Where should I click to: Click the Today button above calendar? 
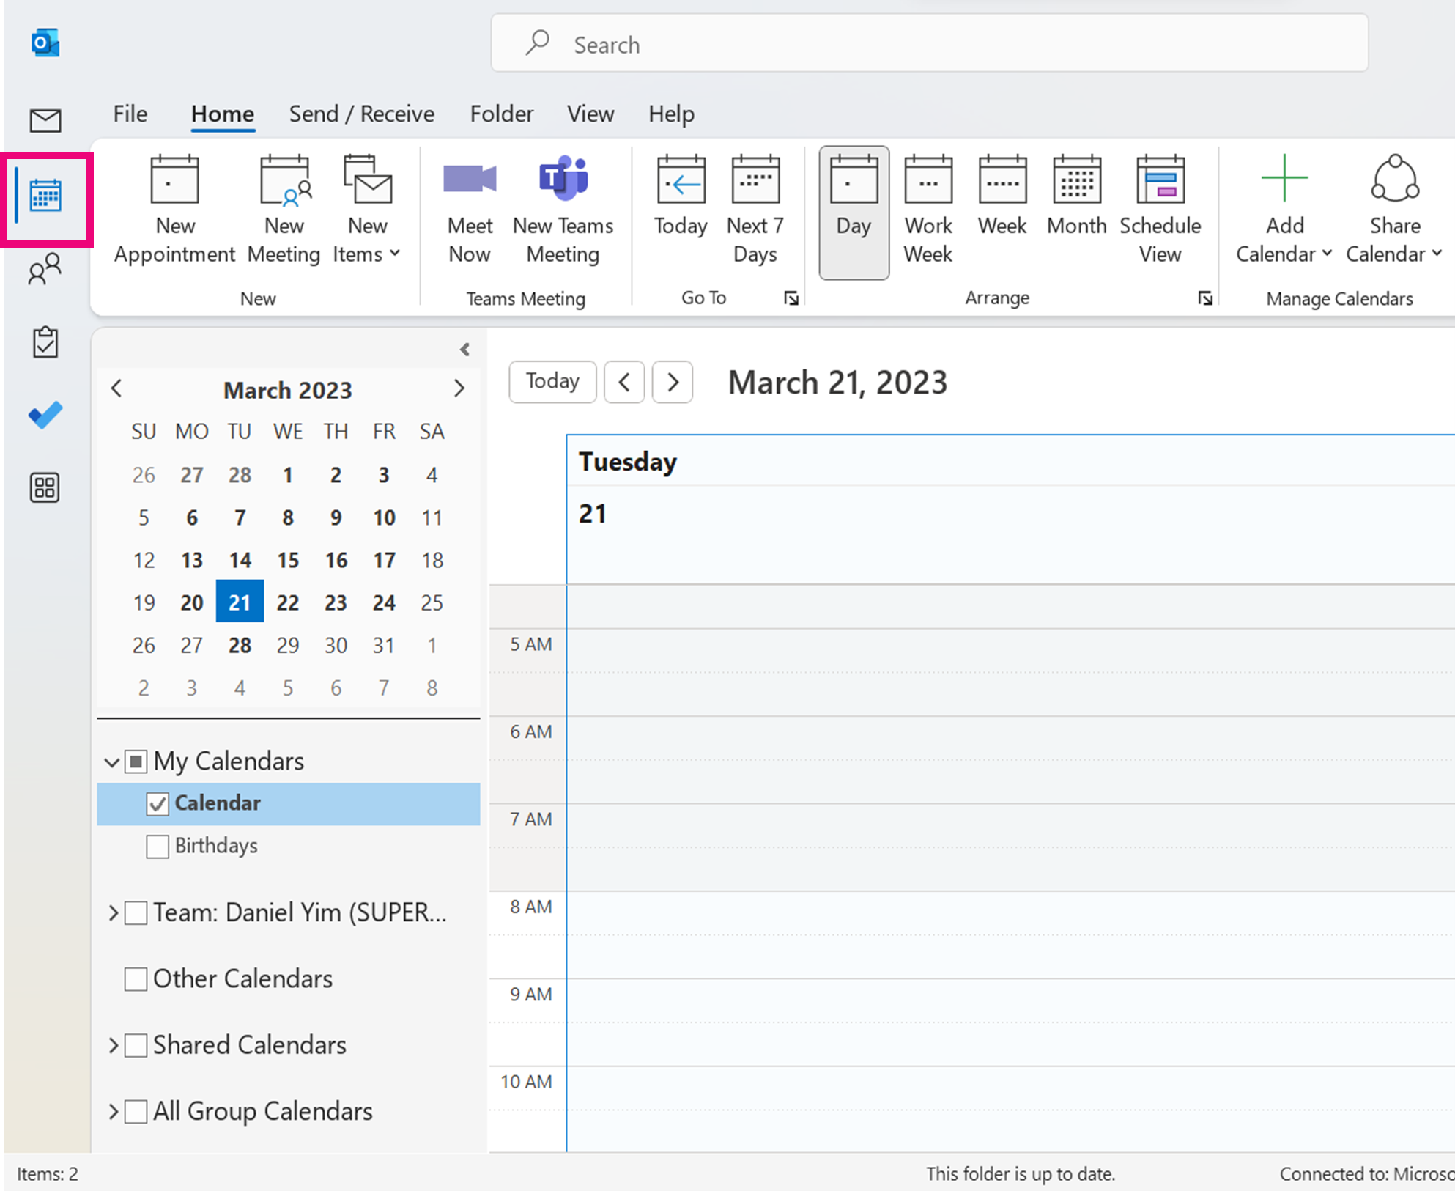click(552, 382)
